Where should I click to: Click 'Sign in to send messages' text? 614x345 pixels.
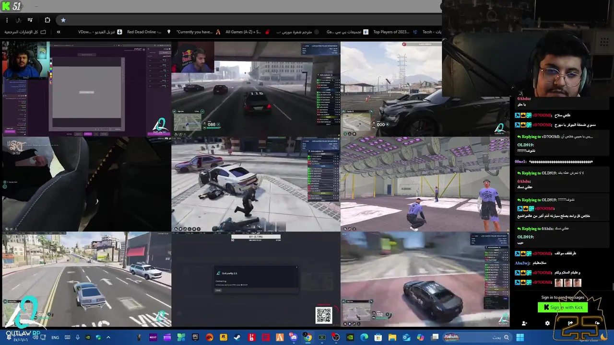click(x=563, y=297)
